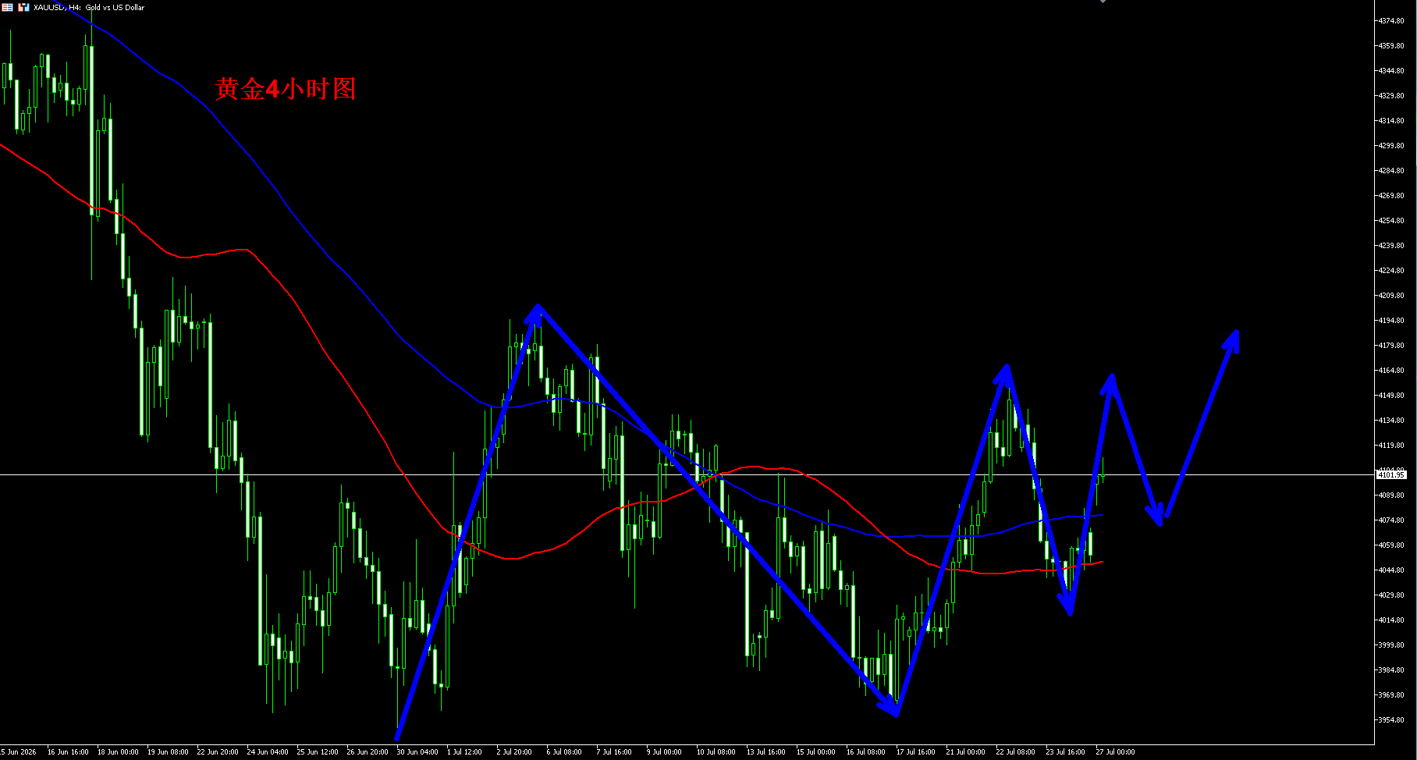Viewport: 1417px width, 760px height.
Task: Click the 17 Jul 16:00 time label
Action: (915, 752)
